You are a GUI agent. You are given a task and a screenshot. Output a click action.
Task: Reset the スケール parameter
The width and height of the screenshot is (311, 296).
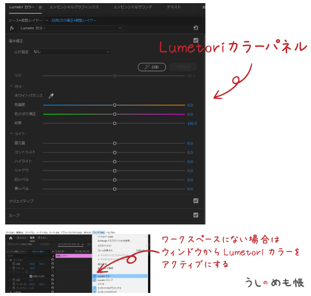[x=52, y=268]
